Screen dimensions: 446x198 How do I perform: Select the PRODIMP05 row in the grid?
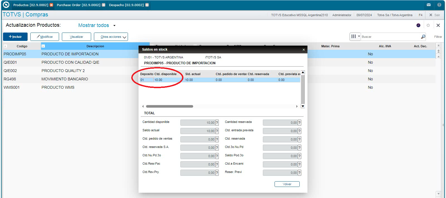[x=71, y=54]
